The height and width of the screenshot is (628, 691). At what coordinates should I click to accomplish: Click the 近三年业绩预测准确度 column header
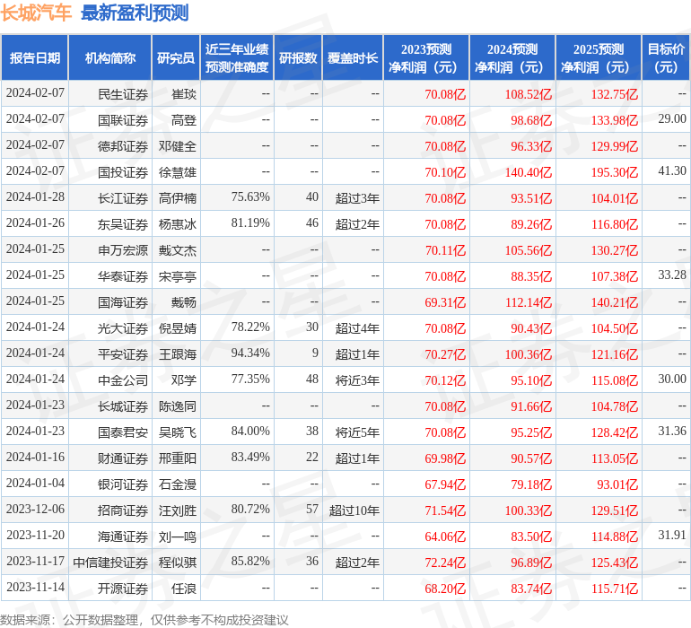[237, 58]
